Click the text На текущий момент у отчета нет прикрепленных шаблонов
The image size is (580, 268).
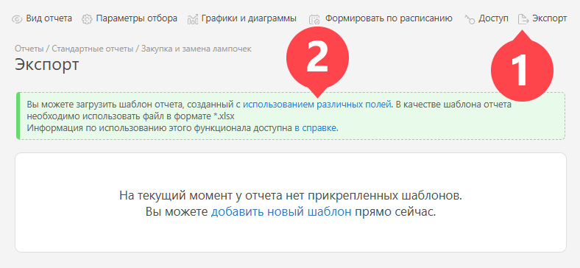(291, 195)
